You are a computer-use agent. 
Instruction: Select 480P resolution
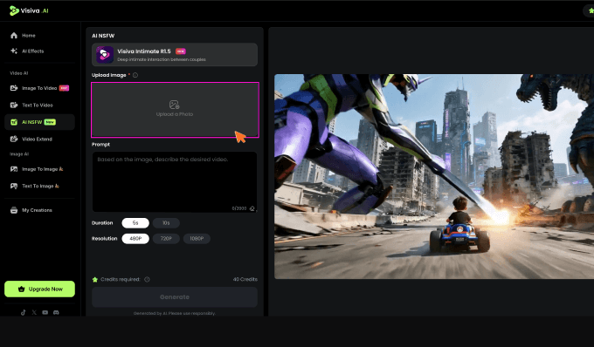(135, 239)
